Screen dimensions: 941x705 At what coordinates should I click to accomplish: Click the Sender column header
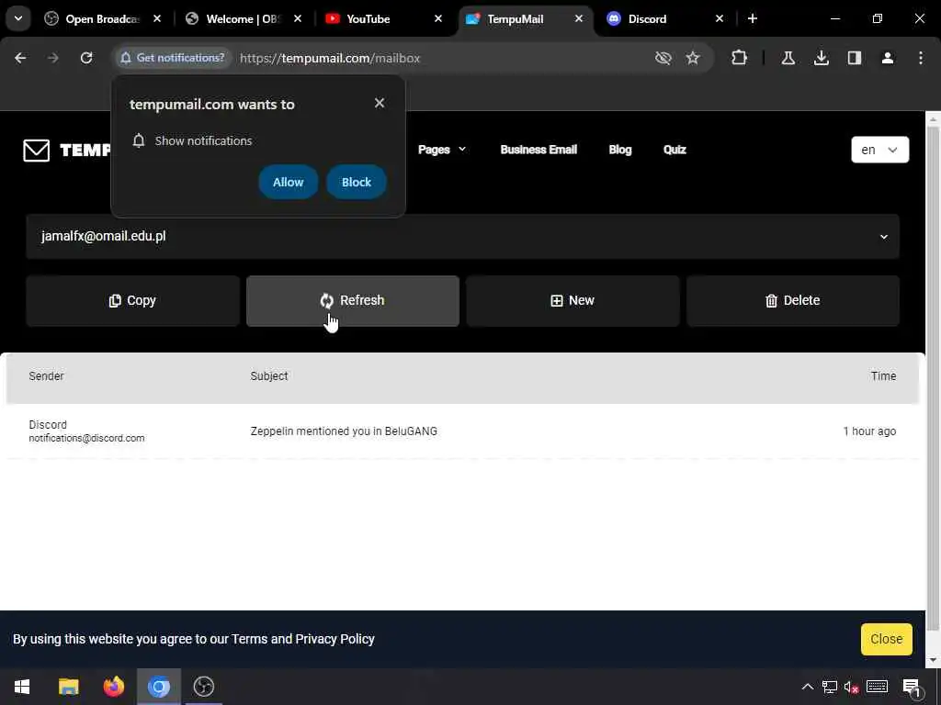[46, 375]
